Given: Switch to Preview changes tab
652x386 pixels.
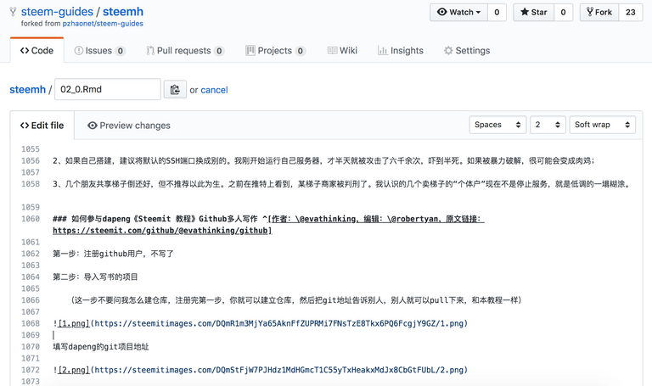Looking at the screenshot, I should pyautogui.click(x=129, y=126).
